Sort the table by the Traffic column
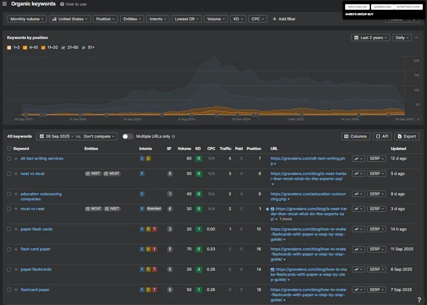This screenshot has width=427, height=305. click(225, 149)
